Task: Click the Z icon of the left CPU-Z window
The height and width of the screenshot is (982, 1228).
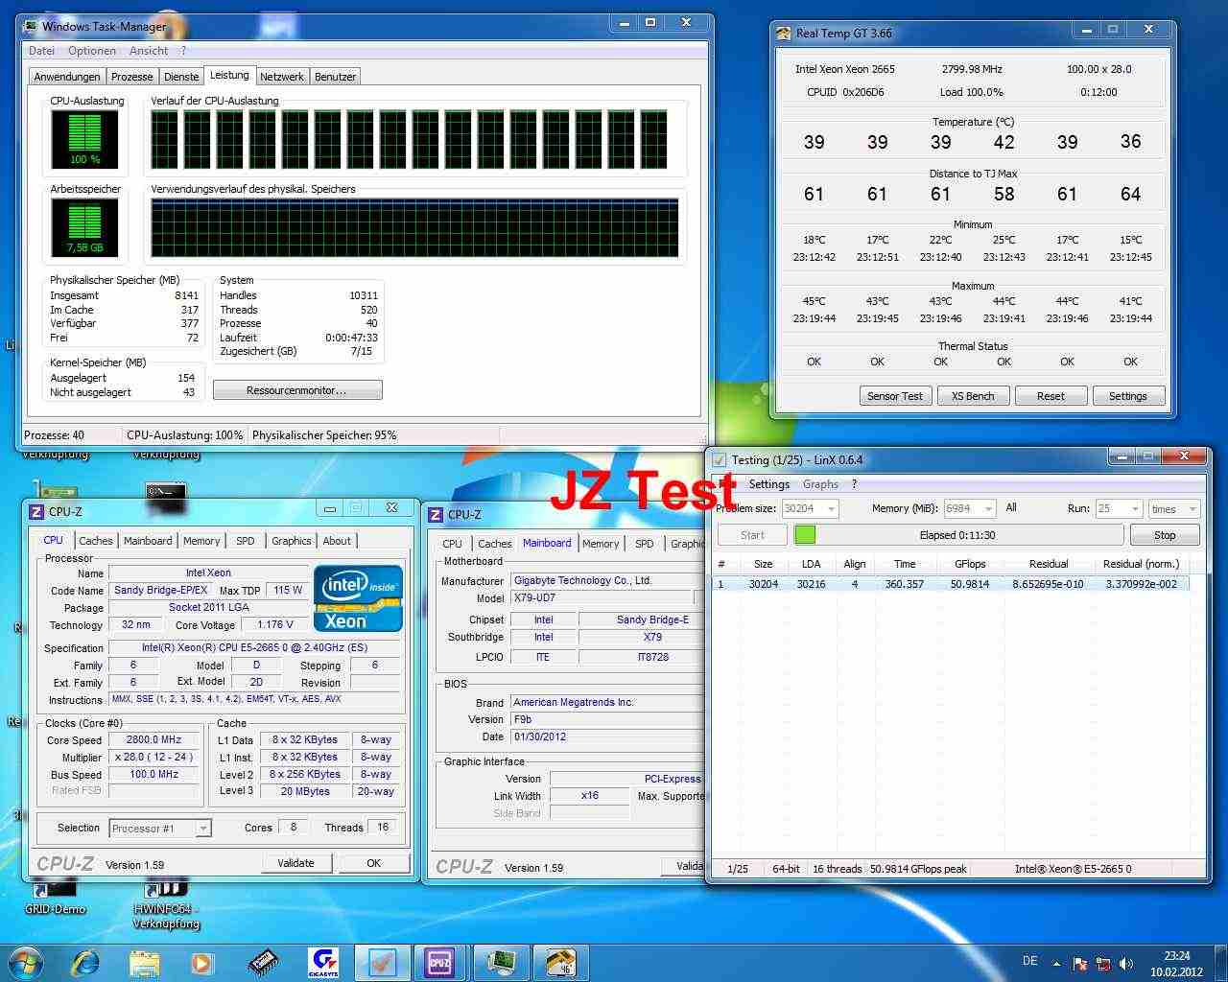Action: pyautogui.click(x=36, y=511)
